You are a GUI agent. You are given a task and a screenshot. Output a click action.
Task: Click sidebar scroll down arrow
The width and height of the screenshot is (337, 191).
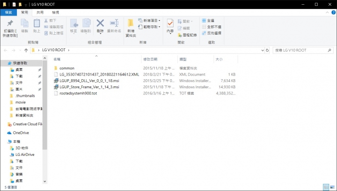tap(45, 181)
